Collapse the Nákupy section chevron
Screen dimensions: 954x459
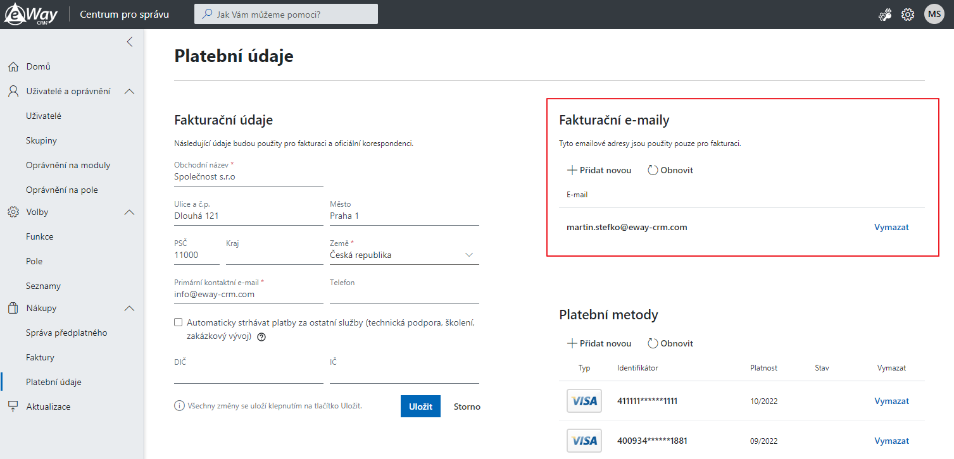pos(129,309)
